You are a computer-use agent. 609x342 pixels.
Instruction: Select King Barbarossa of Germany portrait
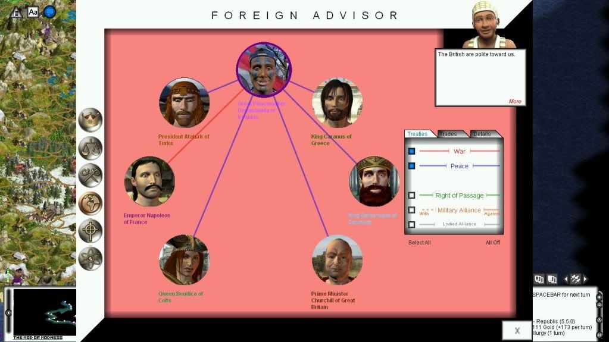pyautogui.click(x=374, y=181)
